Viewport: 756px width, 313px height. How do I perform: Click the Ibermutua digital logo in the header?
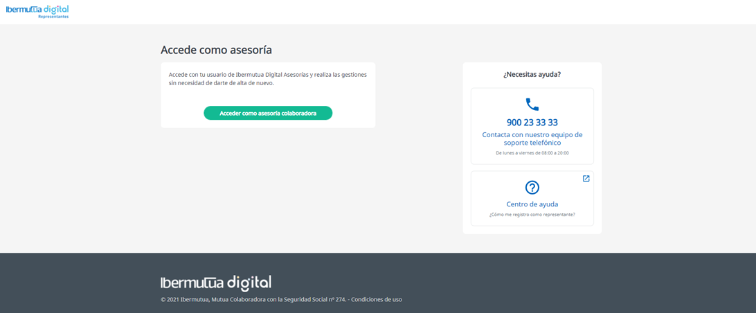[x=37, y=9]
